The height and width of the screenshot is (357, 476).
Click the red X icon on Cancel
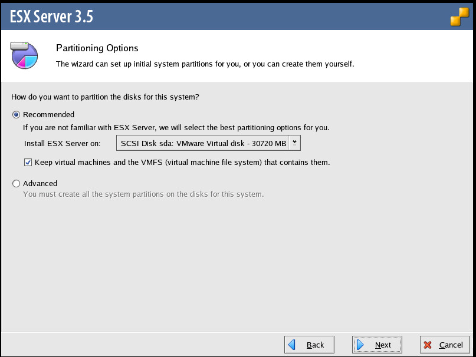coord(428,345)
